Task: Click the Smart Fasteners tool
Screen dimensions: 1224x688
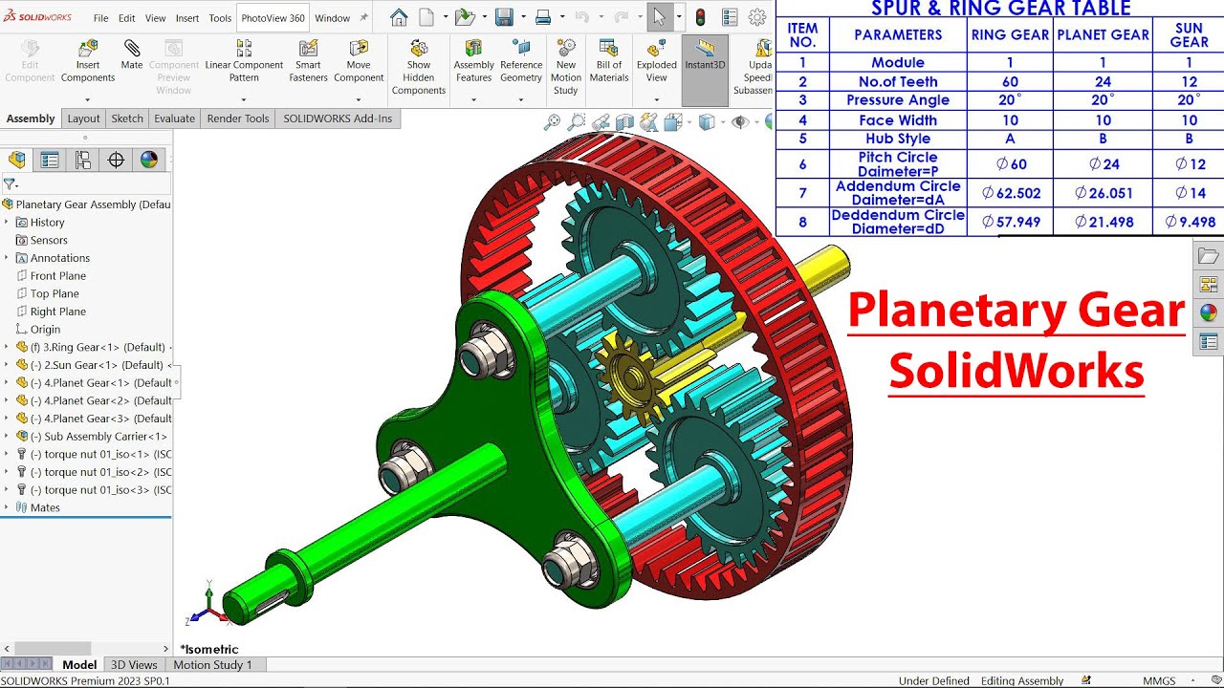Action: click(308, 62)
